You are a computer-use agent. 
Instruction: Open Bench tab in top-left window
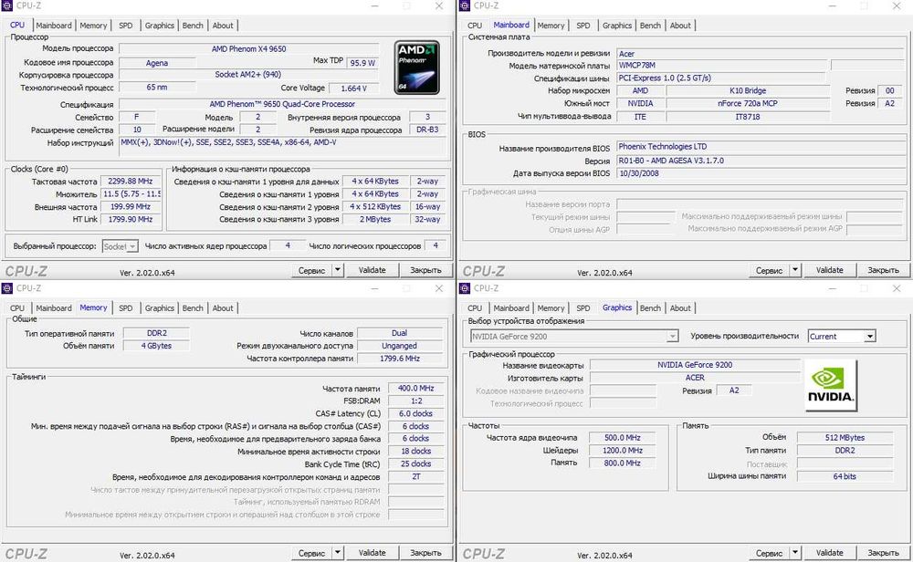(193, 26)
